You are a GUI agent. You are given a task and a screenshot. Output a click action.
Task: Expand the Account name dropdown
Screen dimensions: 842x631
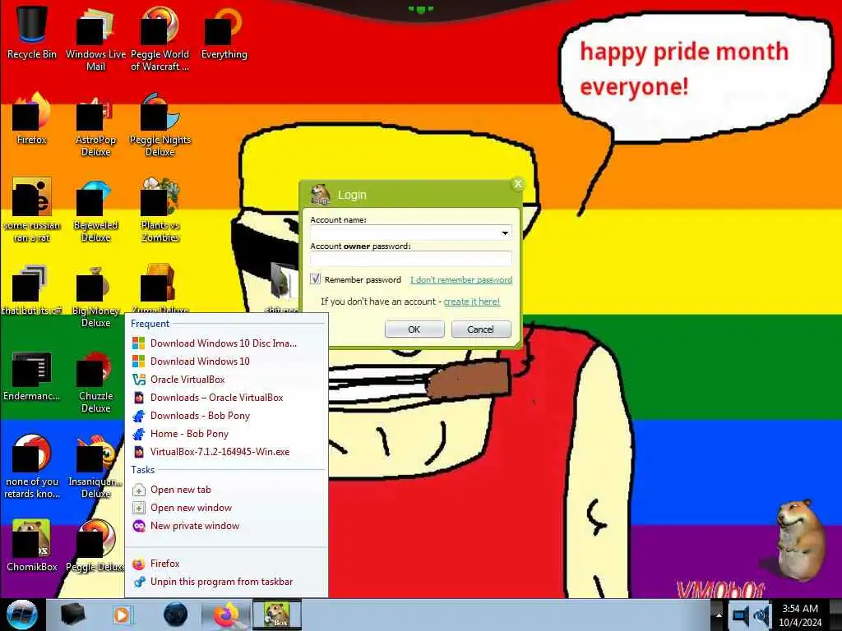(x=505, y=233)
